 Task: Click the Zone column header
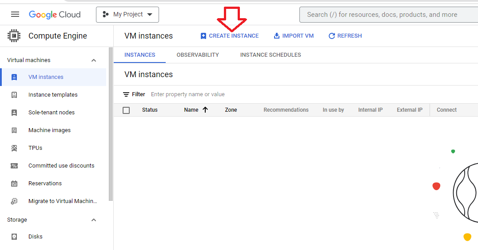(x=231, y=110)
